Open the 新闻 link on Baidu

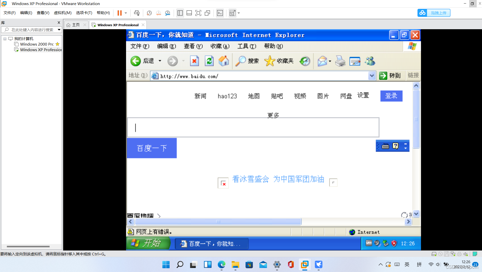(200, 96)
